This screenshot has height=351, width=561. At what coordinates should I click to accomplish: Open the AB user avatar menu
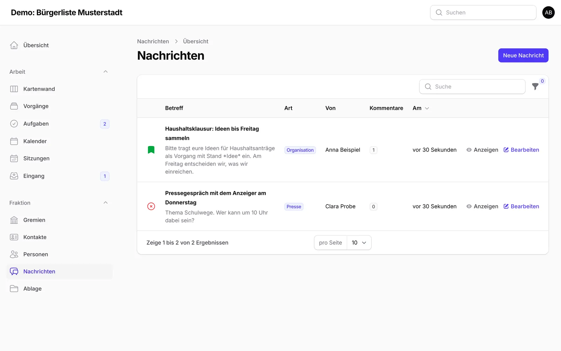[x=548, y=13]
